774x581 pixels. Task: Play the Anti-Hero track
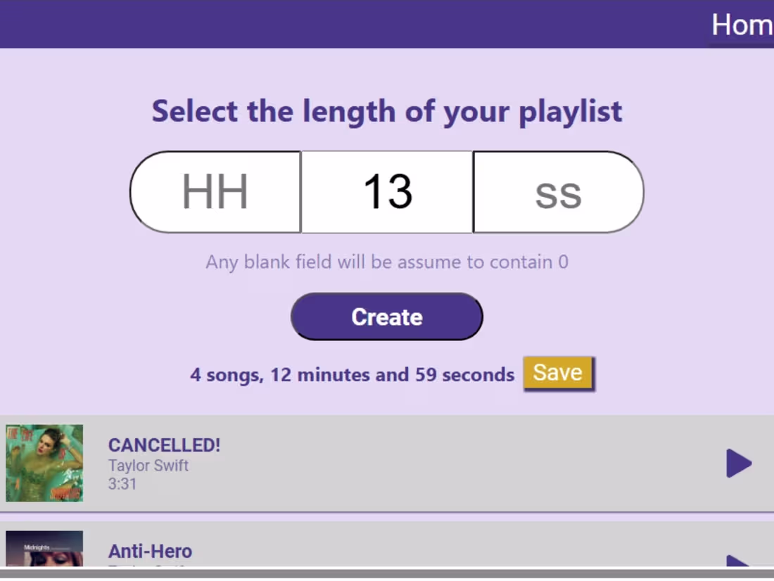tap(737, 561)
